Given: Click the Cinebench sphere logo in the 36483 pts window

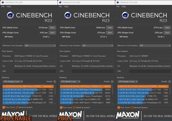Looking at the screenshot, I should coord(68,16).
